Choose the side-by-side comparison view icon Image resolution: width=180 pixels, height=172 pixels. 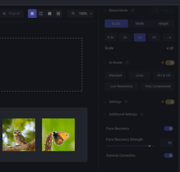50,13
